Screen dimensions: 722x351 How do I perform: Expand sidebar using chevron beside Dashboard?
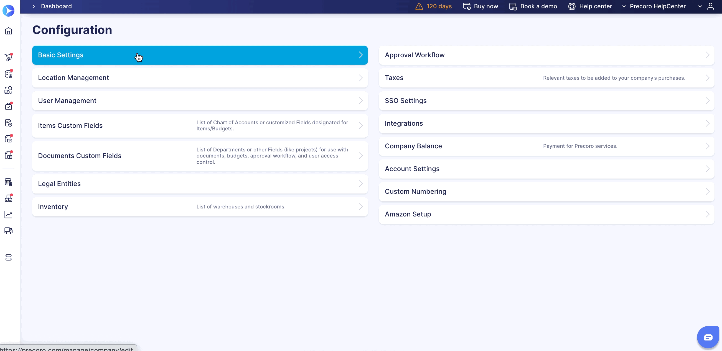click(34, 6)
